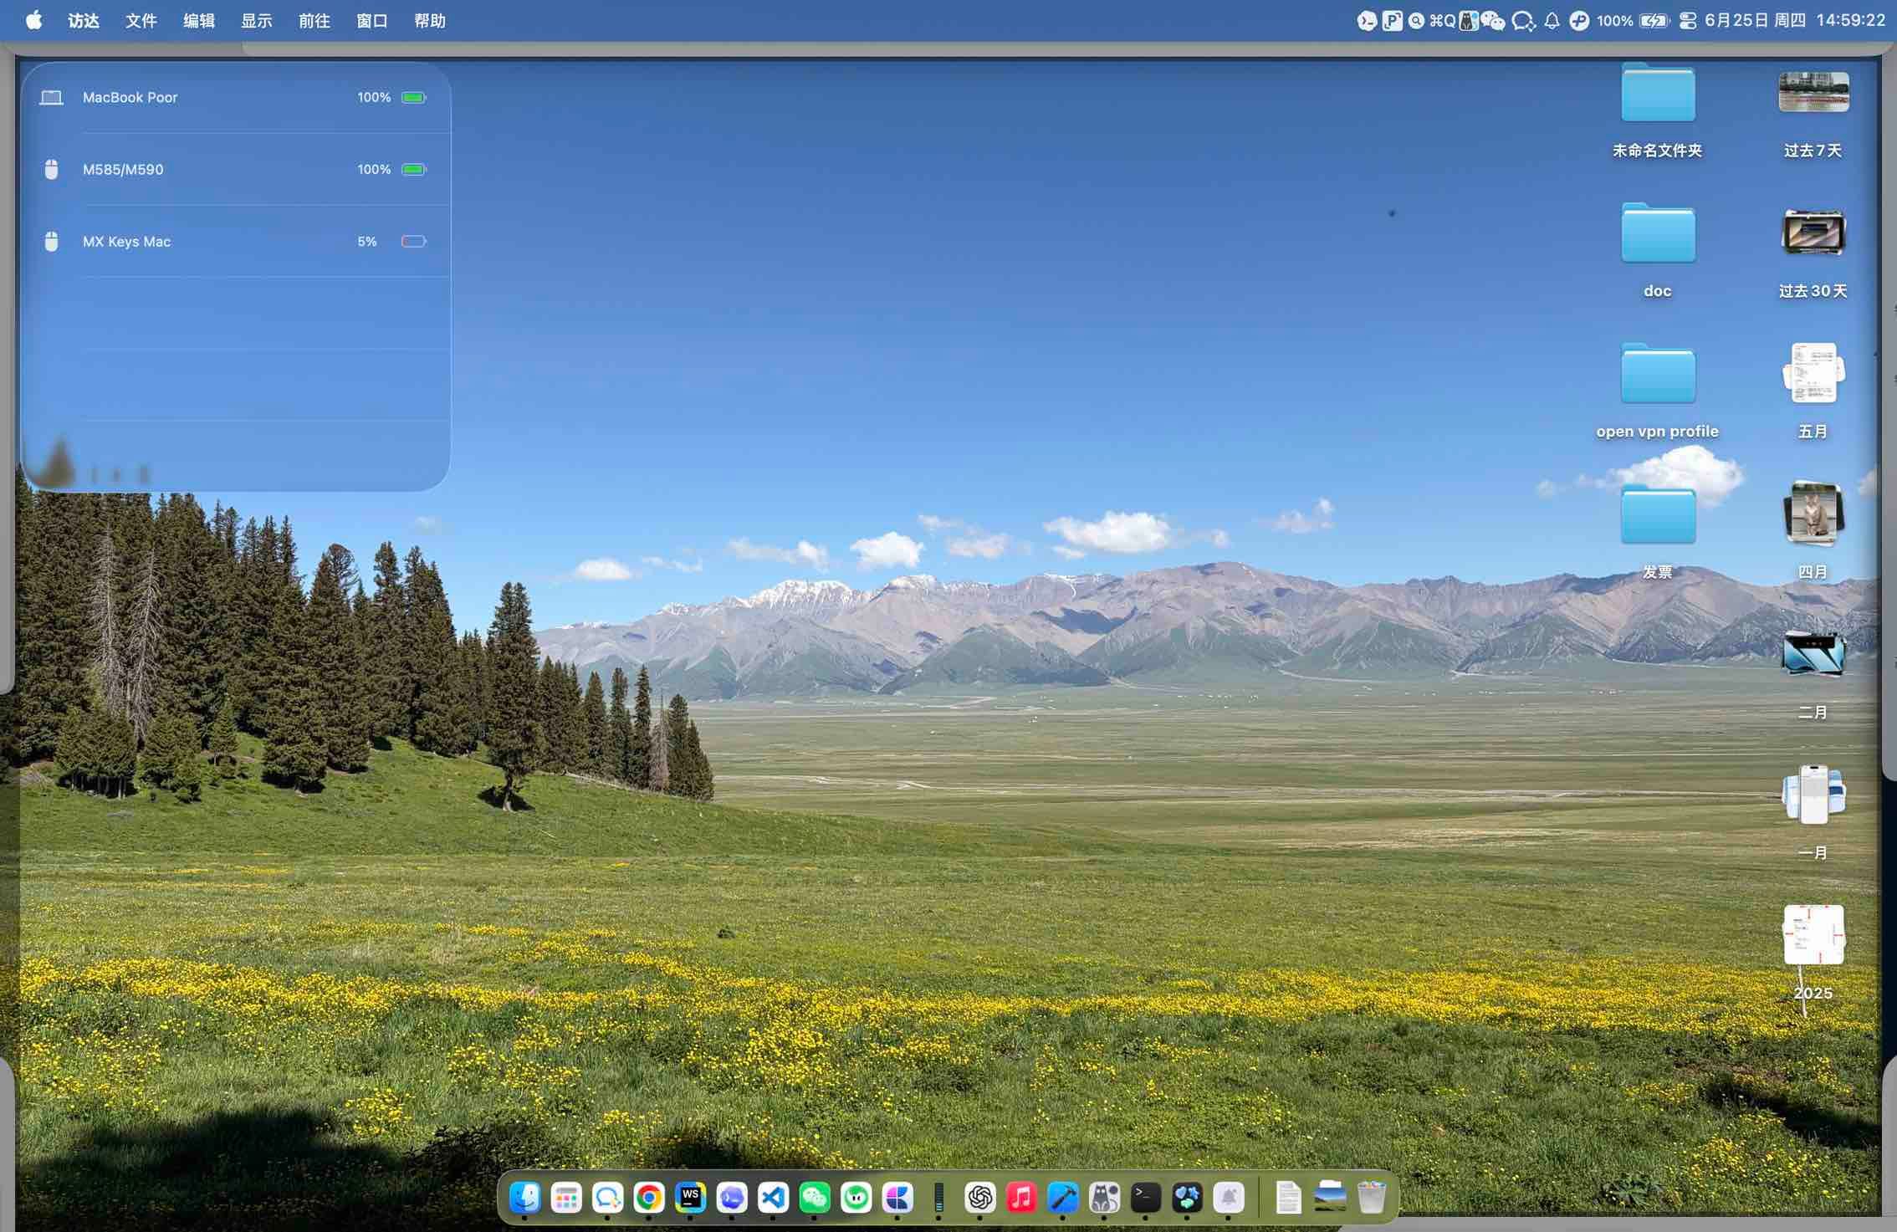Screen dimensions: 1897x1232
Task: Click the magnifier menu bar icon
Action: (1416, 21)
